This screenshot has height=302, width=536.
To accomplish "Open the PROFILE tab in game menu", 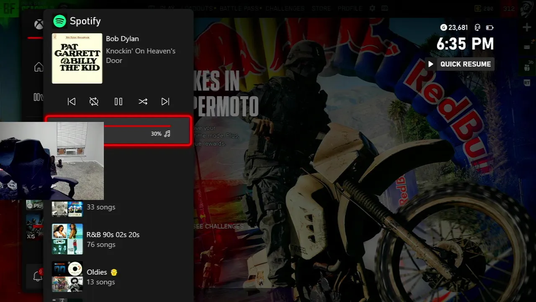I will click(350, 8).
